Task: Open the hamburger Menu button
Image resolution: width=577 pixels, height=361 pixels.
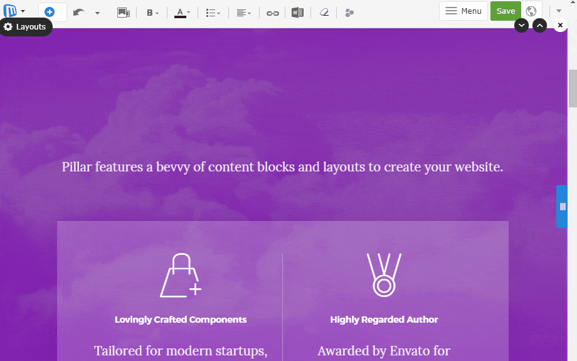Action: 463,11
